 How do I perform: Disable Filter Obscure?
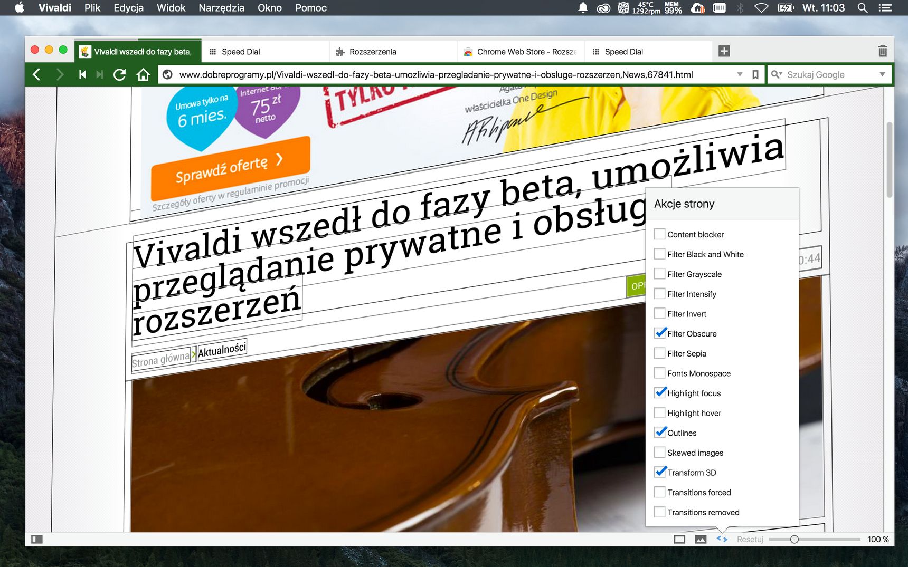point(660,333)
